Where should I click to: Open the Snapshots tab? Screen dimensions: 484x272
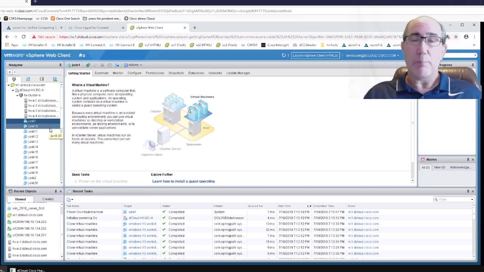[176, 73]
